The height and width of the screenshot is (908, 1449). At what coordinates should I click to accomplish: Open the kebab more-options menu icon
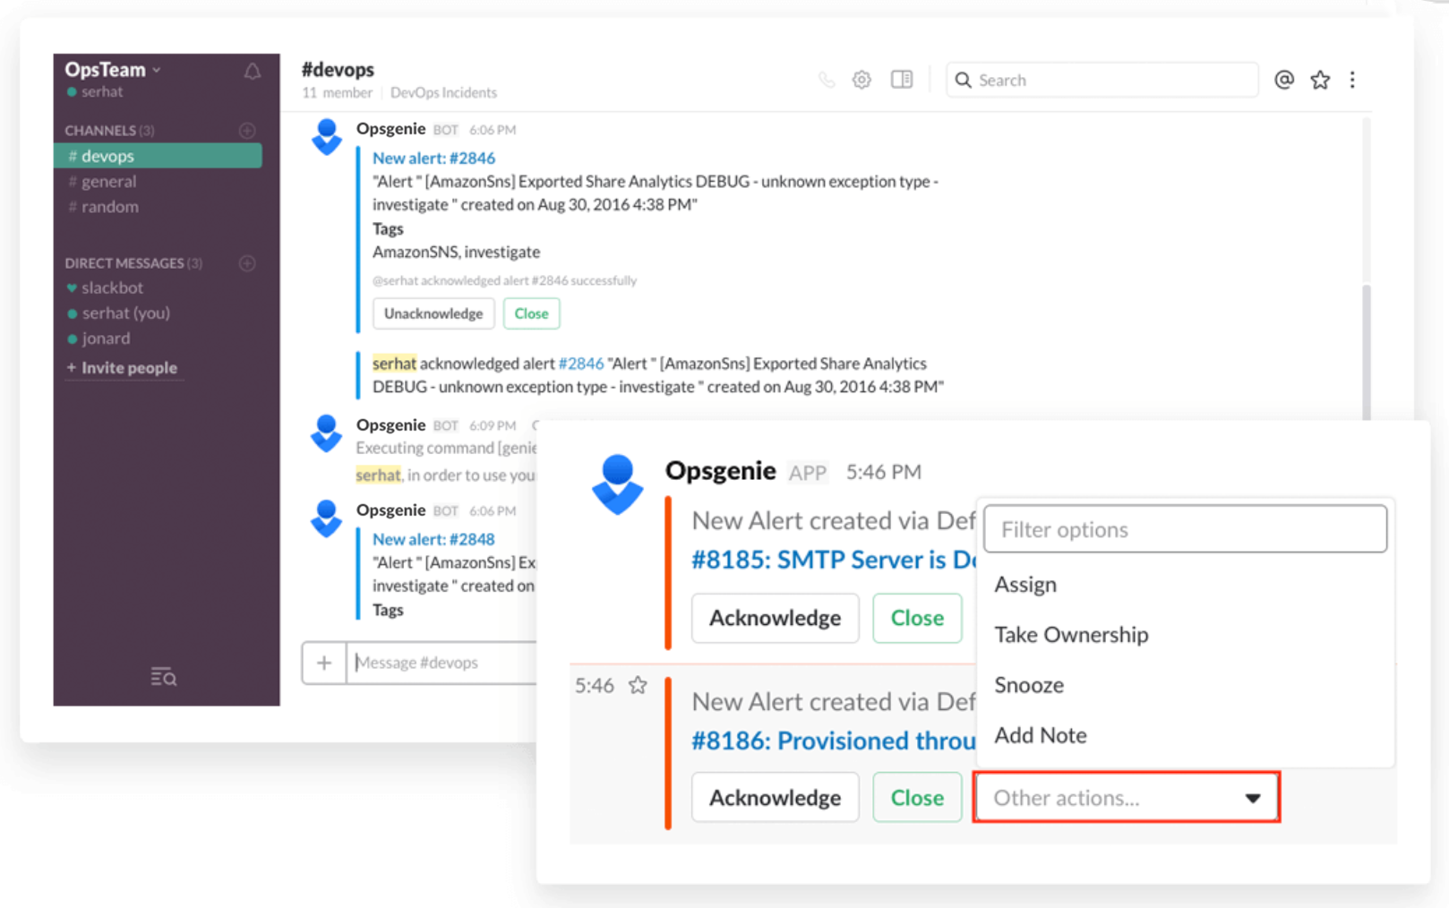1352,79
